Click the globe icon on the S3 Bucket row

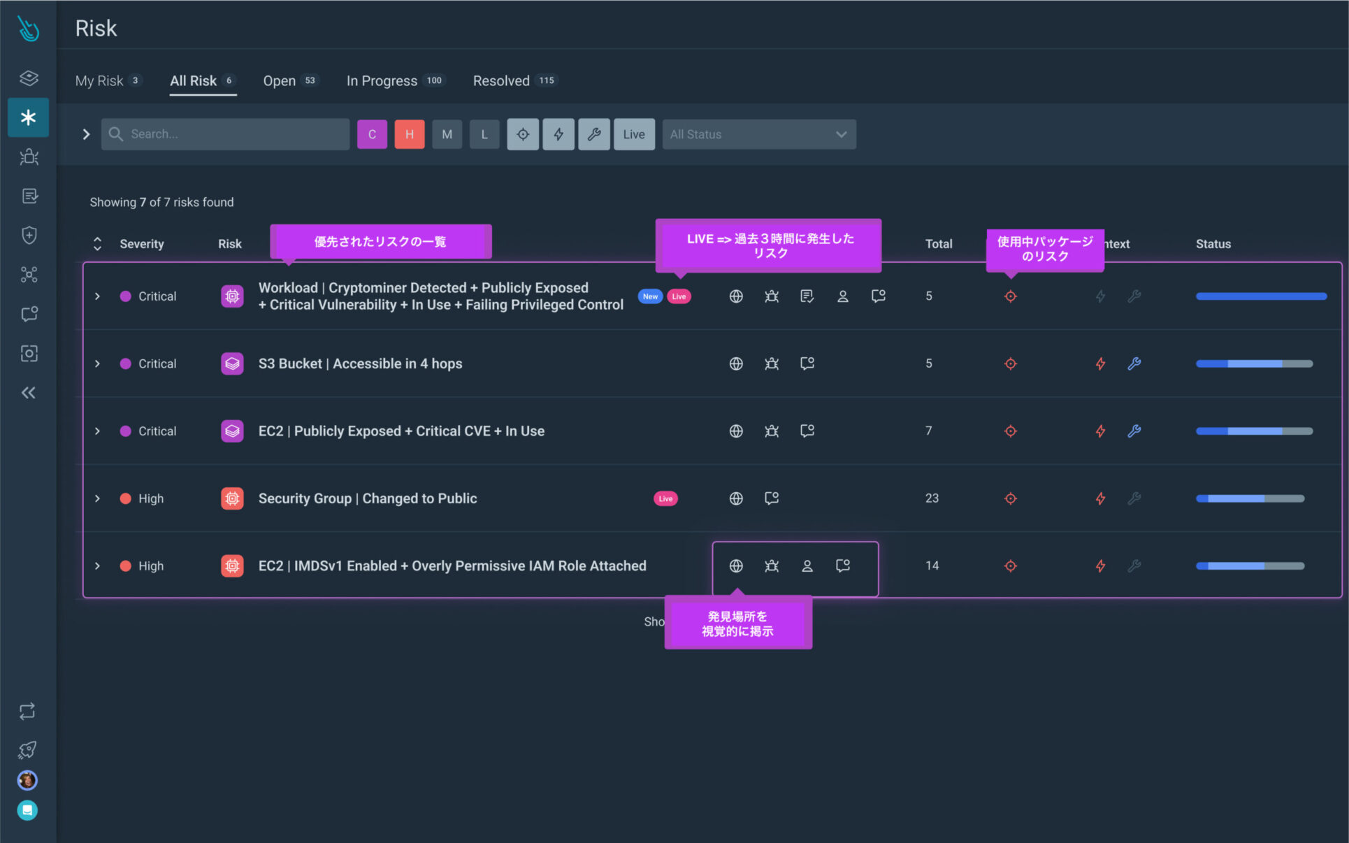tap(735, 363)
